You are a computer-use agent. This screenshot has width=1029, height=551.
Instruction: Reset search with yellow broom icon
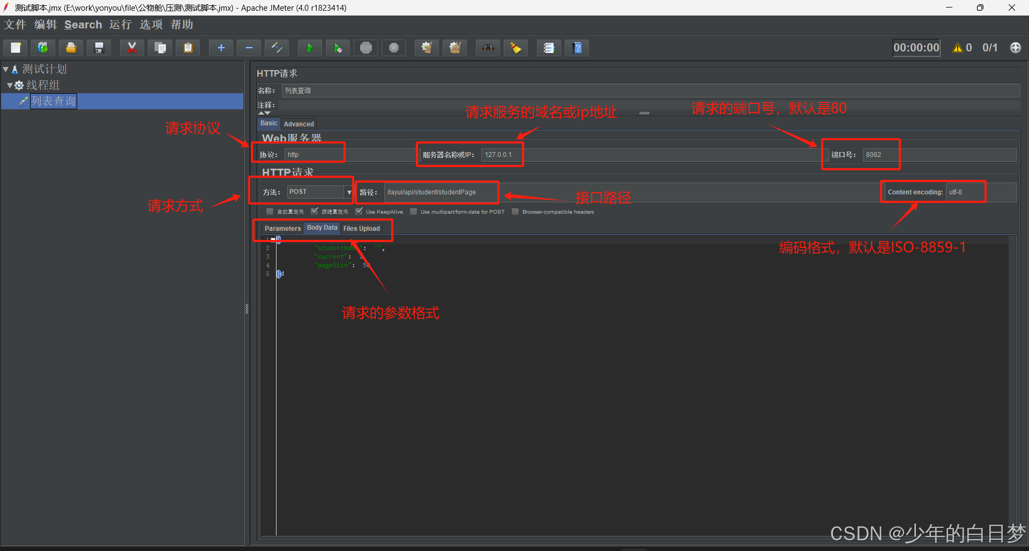[516, 48]
